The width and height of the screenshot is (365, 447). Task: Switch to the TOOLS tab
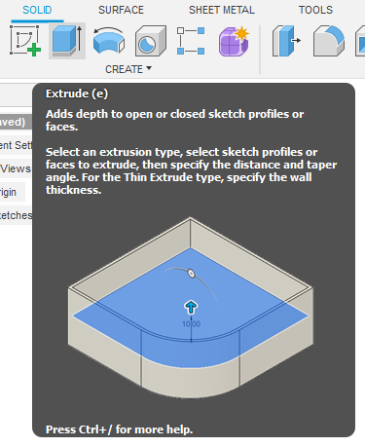pyautogui.click(x=315, y=10)
